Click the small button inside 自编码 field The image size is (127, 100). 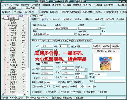tap(99, 28)
